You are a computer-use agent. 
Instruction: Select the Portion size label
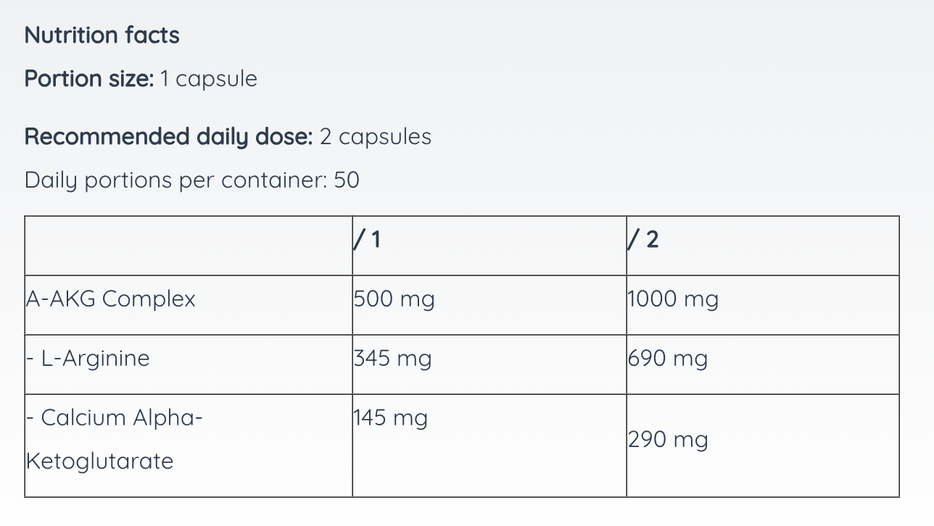pos(89,78)
